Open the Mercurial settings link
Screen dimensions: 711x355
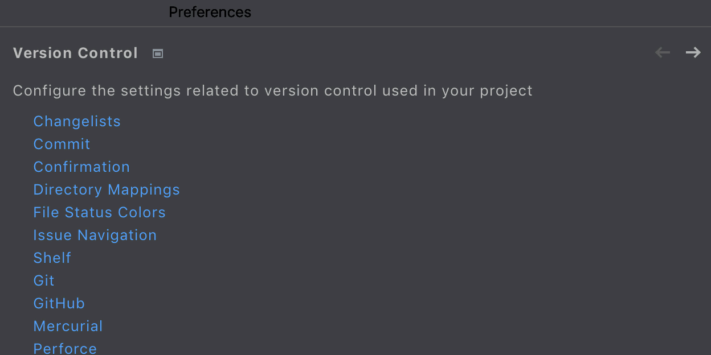[68, 326]
